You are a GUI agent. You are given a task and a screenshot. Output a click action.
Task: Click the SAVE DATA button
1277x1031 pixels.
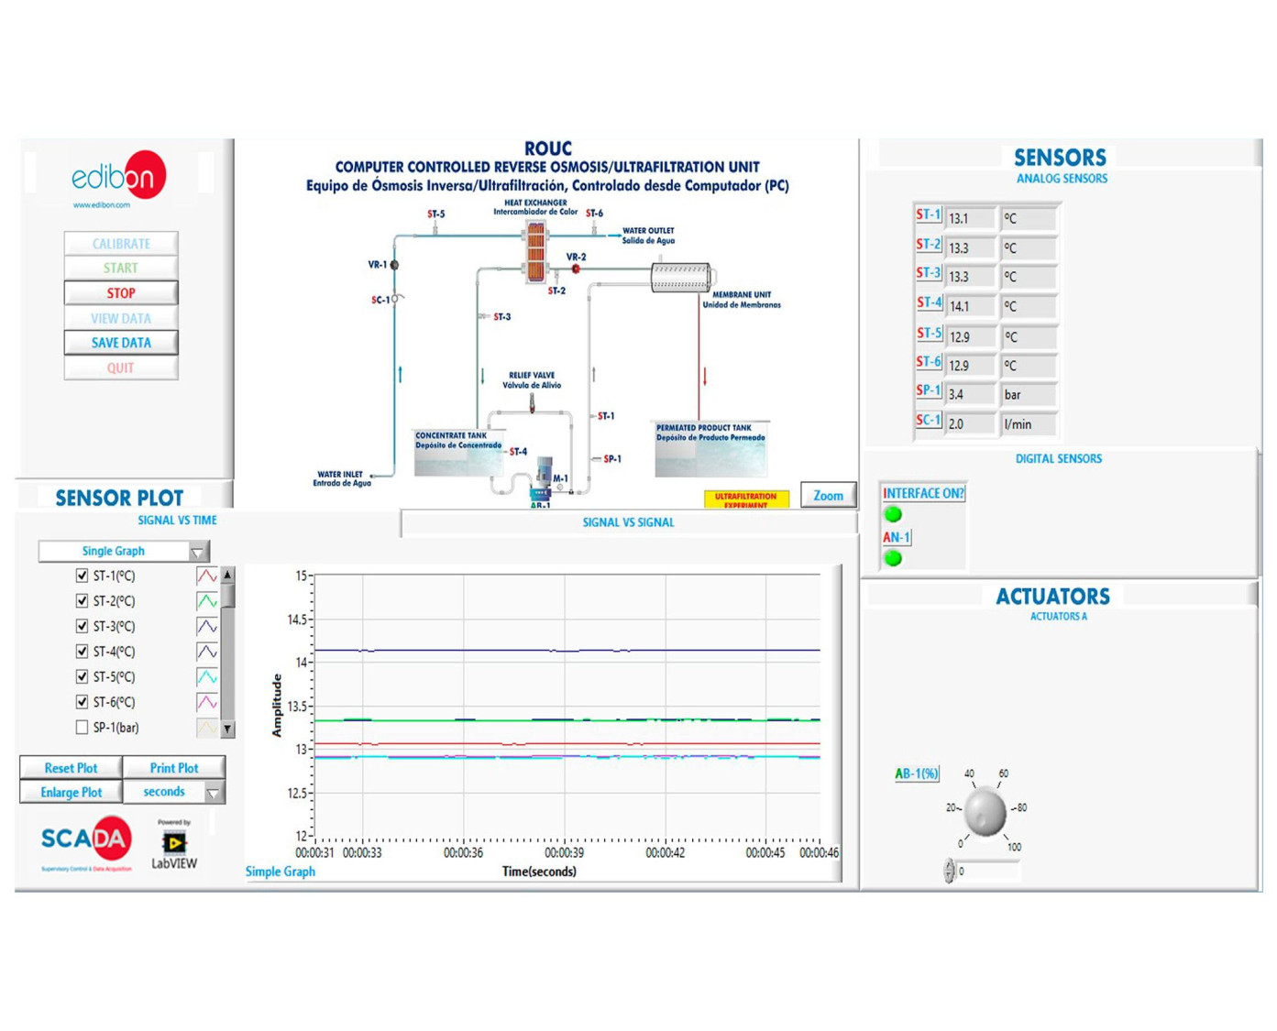point(121,343)
